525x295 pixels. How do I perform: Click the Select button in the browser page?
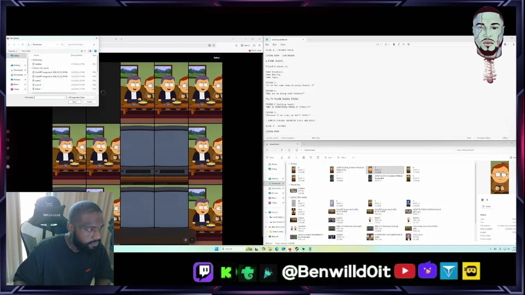217,58
